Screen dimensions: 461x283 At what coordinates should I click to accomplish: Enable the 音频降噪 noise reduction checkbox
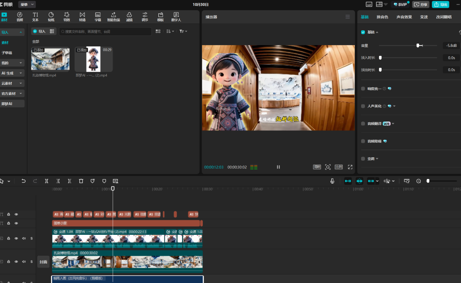click(x=363, y=141)
